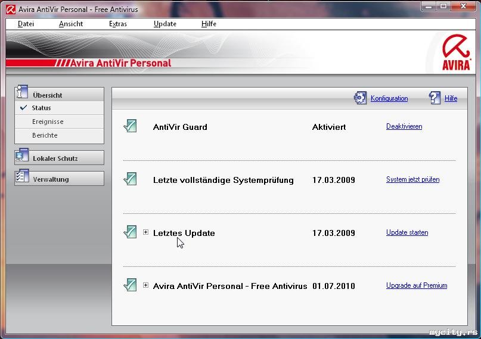Click Upgrade auf Premium link
The width and height of the screenshot is (481, 339).
point(417,285)
